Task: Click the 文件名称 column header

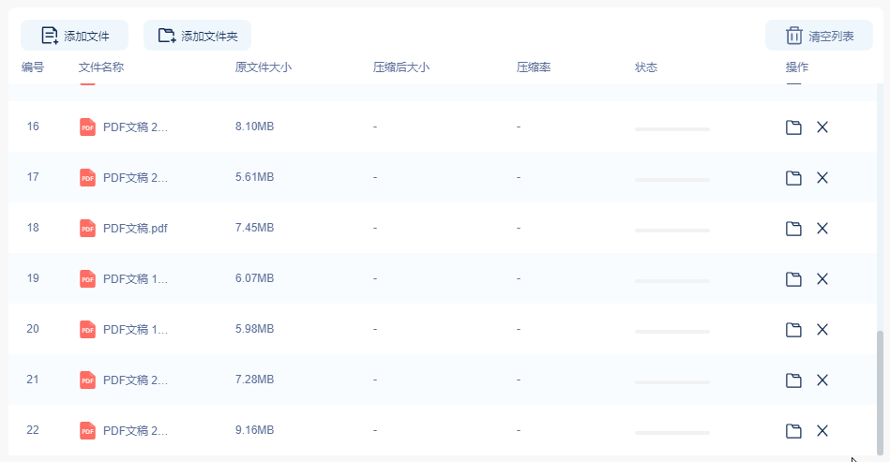Action: [101, 67]
